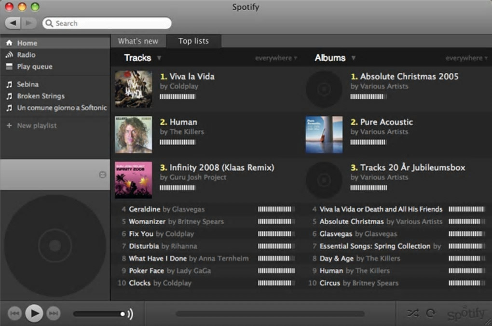
Task: Click into the Search field
Action: pyautogui.click(x=107, y=23)
